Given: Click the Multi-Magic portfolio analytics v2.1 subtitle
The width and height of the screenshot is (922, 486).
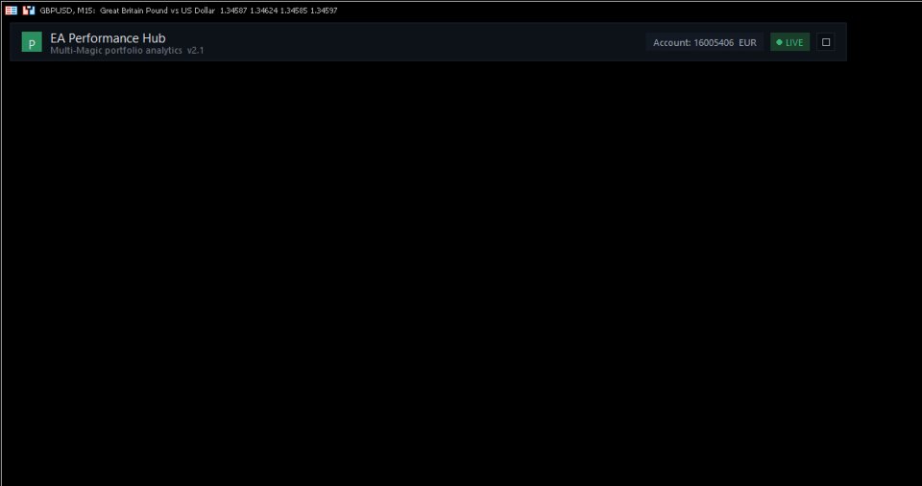Looking at the screenshot, I should [x=127, y=51].
